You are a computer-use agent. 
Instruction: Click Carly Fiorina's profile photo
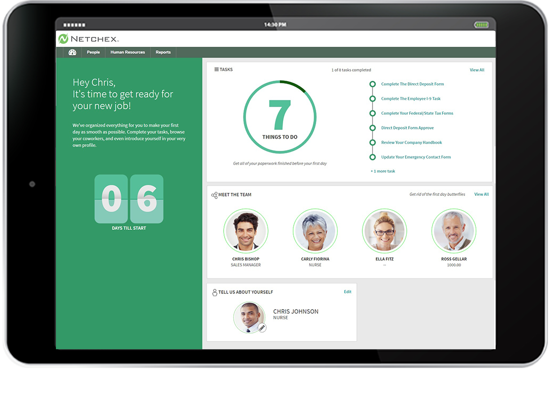click(315, 231)
